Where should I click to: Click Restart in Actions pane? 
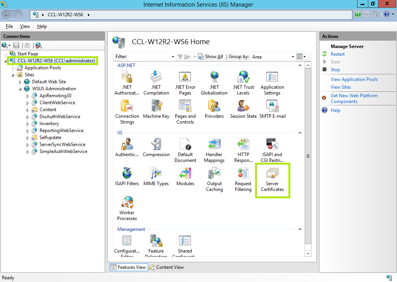338,54
